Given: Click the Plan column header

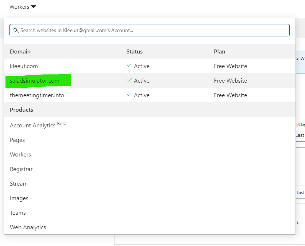Looking at the screenshot, I should 219,52.
